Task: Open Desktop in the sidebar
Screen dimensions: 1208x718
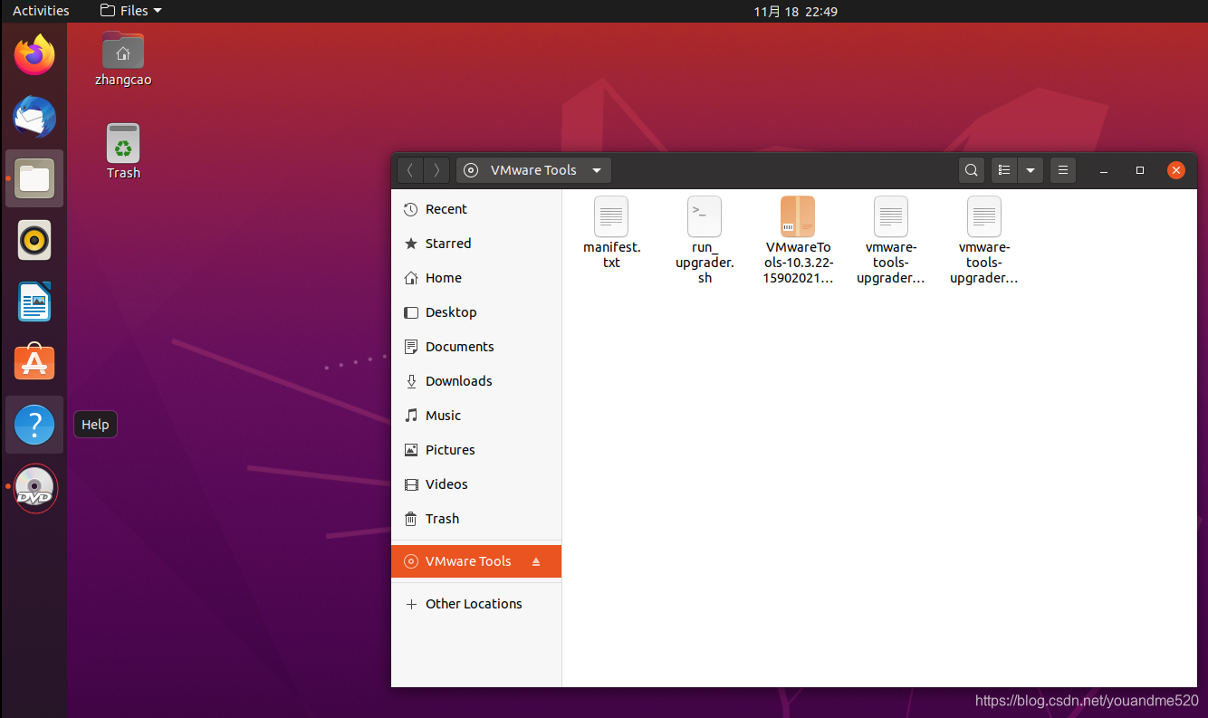Action: [x=476, y=312]
